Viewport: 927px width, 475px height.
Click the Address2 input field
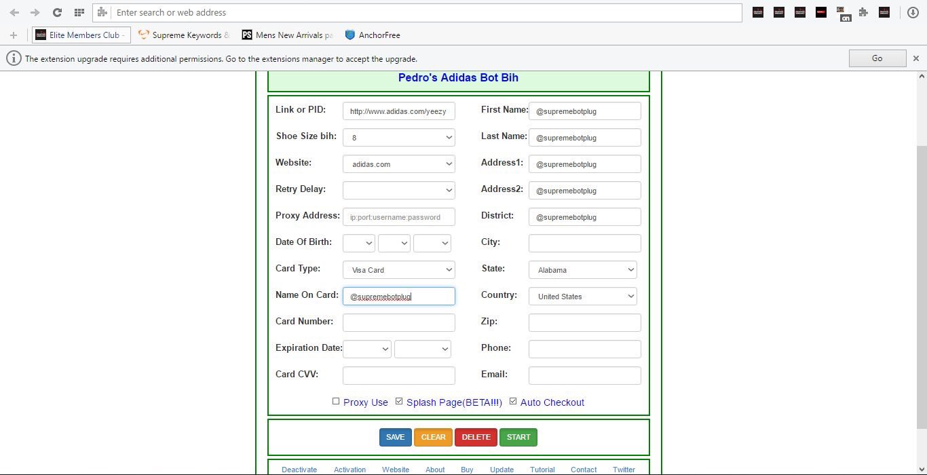coord(585,190)
